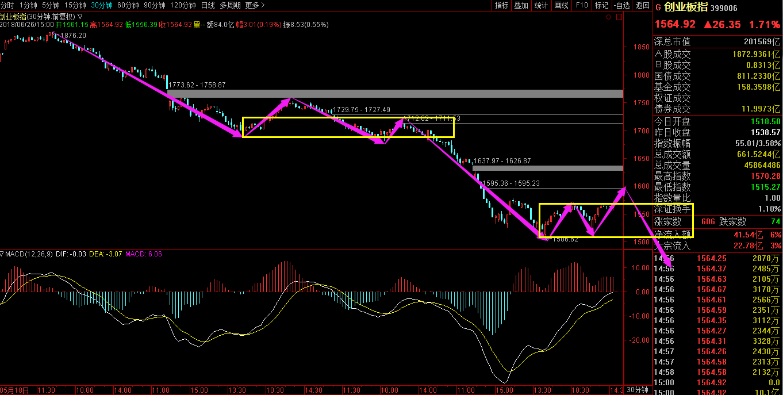Click the panel layout icon beside diamond
This screenshot has width=783, height=395.
coord(619,18)
